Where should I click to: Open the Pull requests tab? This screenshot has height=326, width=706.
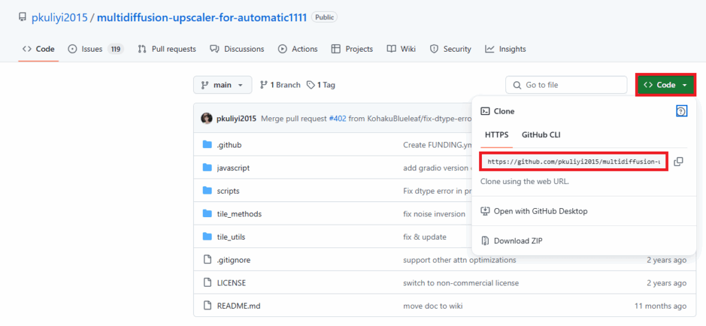(167, 49)
